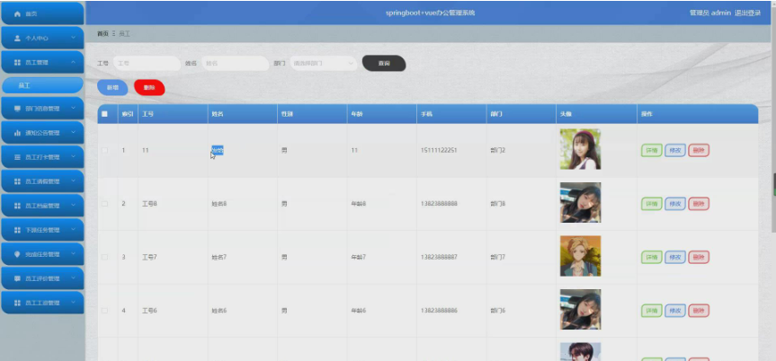This screenshot has width=776, height=361.
Task: Click the chat icon of 员工评价管理
Action: click(17, 277)
